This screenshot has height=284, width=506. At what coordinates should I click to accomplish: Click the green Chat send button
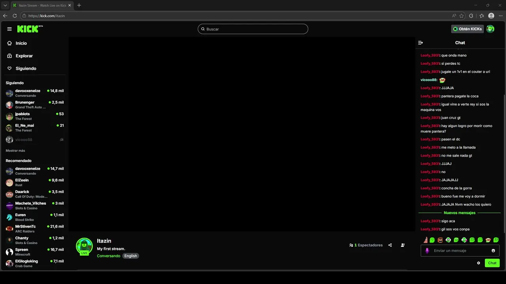492,263
